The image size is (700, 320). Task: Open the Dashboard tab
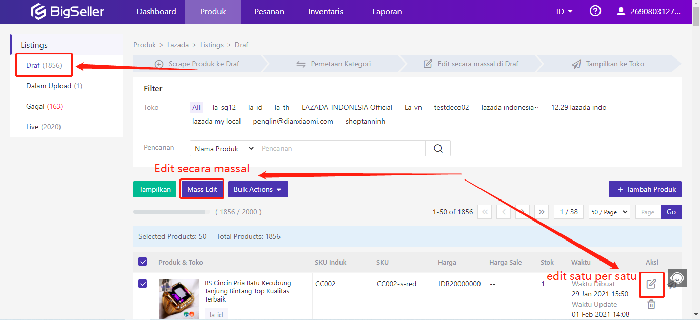coord(156,11)
